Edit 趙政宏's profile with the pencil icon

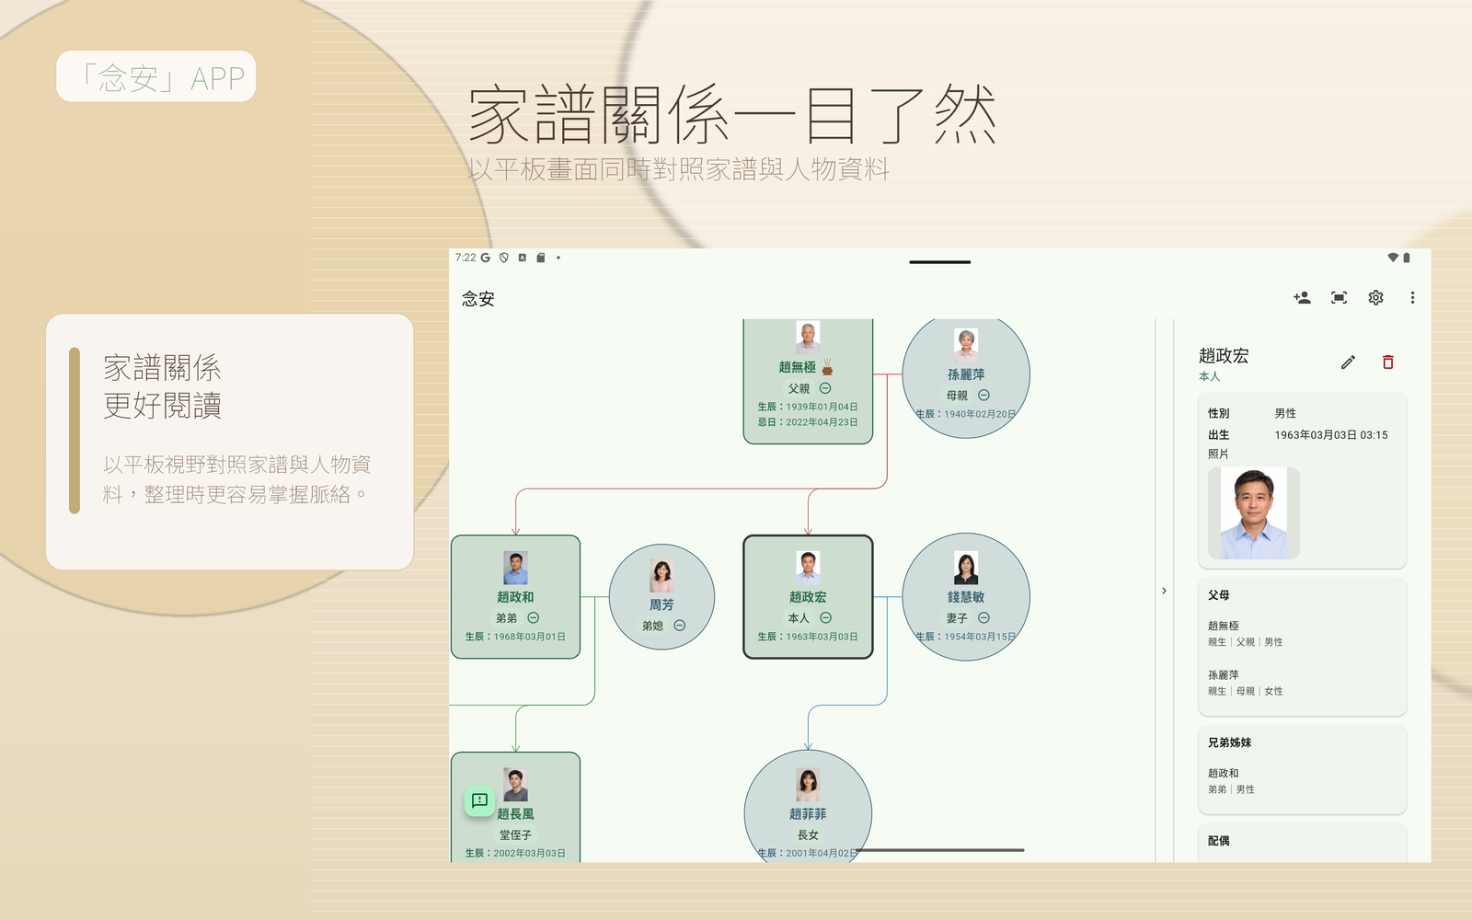click(1348, 362)
